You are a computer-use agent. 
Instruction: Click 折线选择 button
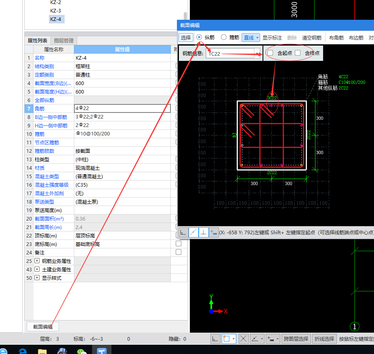324,339
